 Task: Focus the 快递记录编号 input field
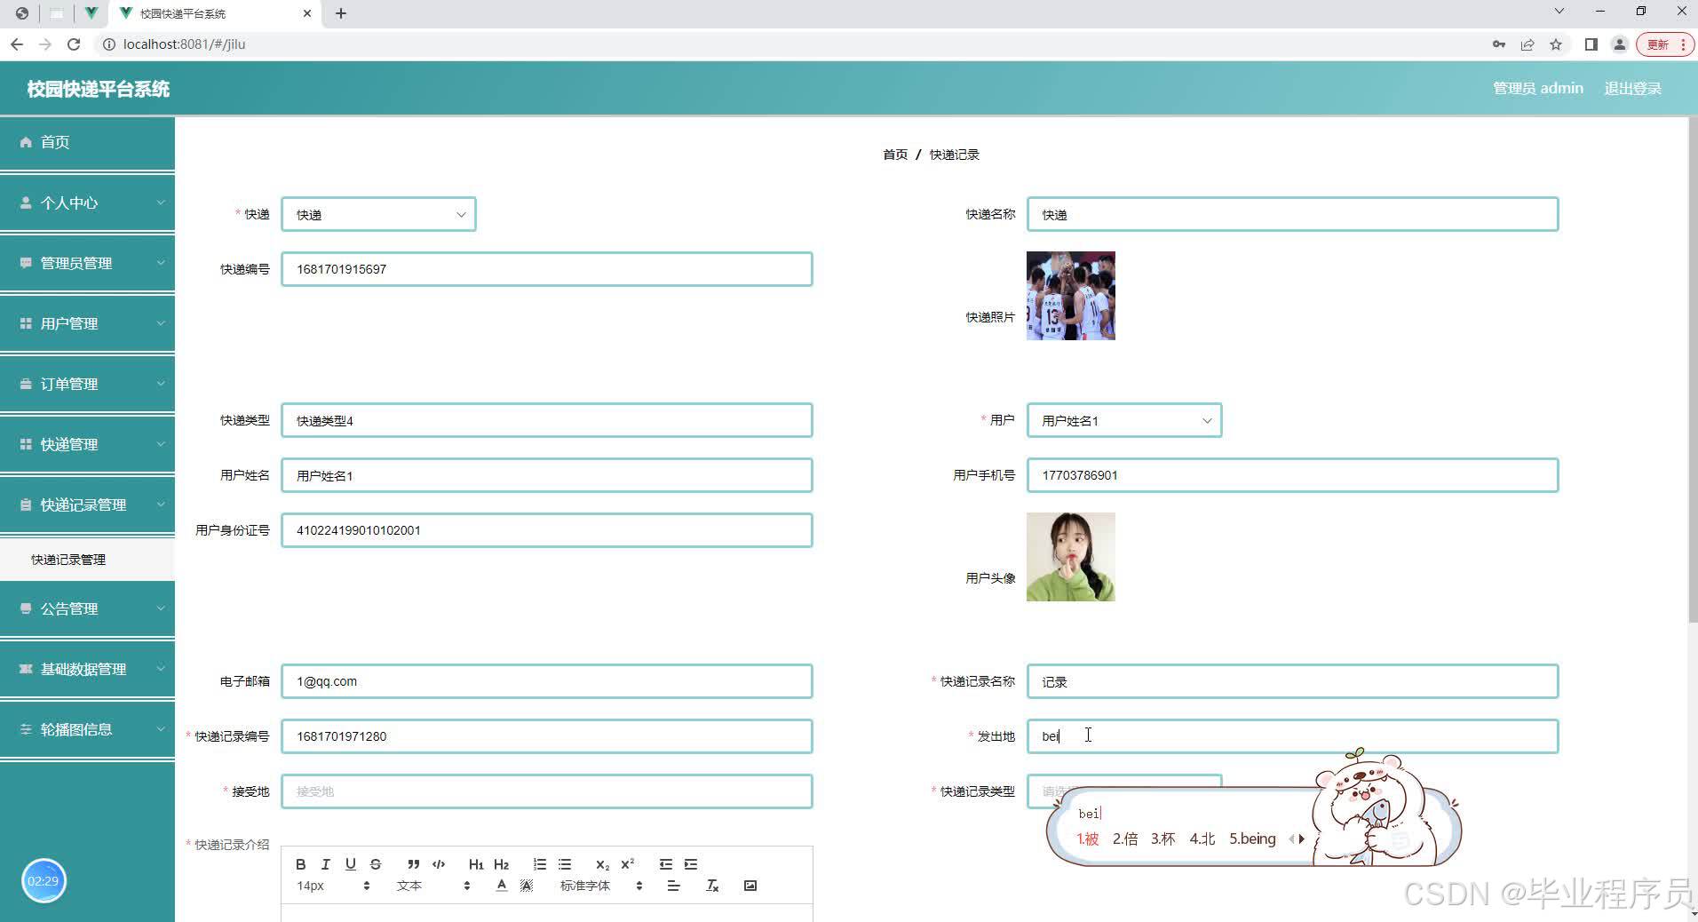point(547,736)
